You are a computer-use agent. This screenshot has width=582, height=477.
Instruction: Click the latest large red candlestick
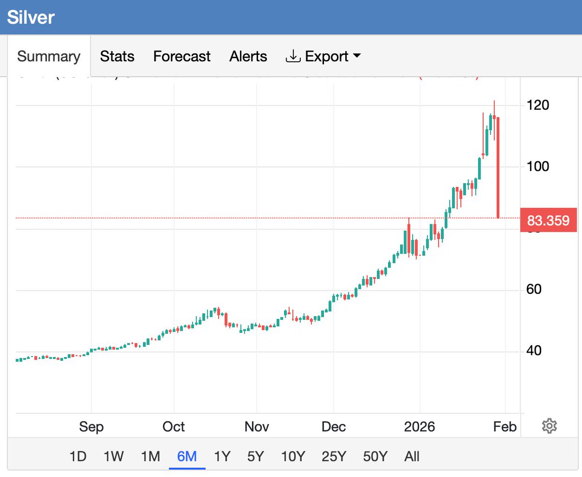(x=498, y=168)
